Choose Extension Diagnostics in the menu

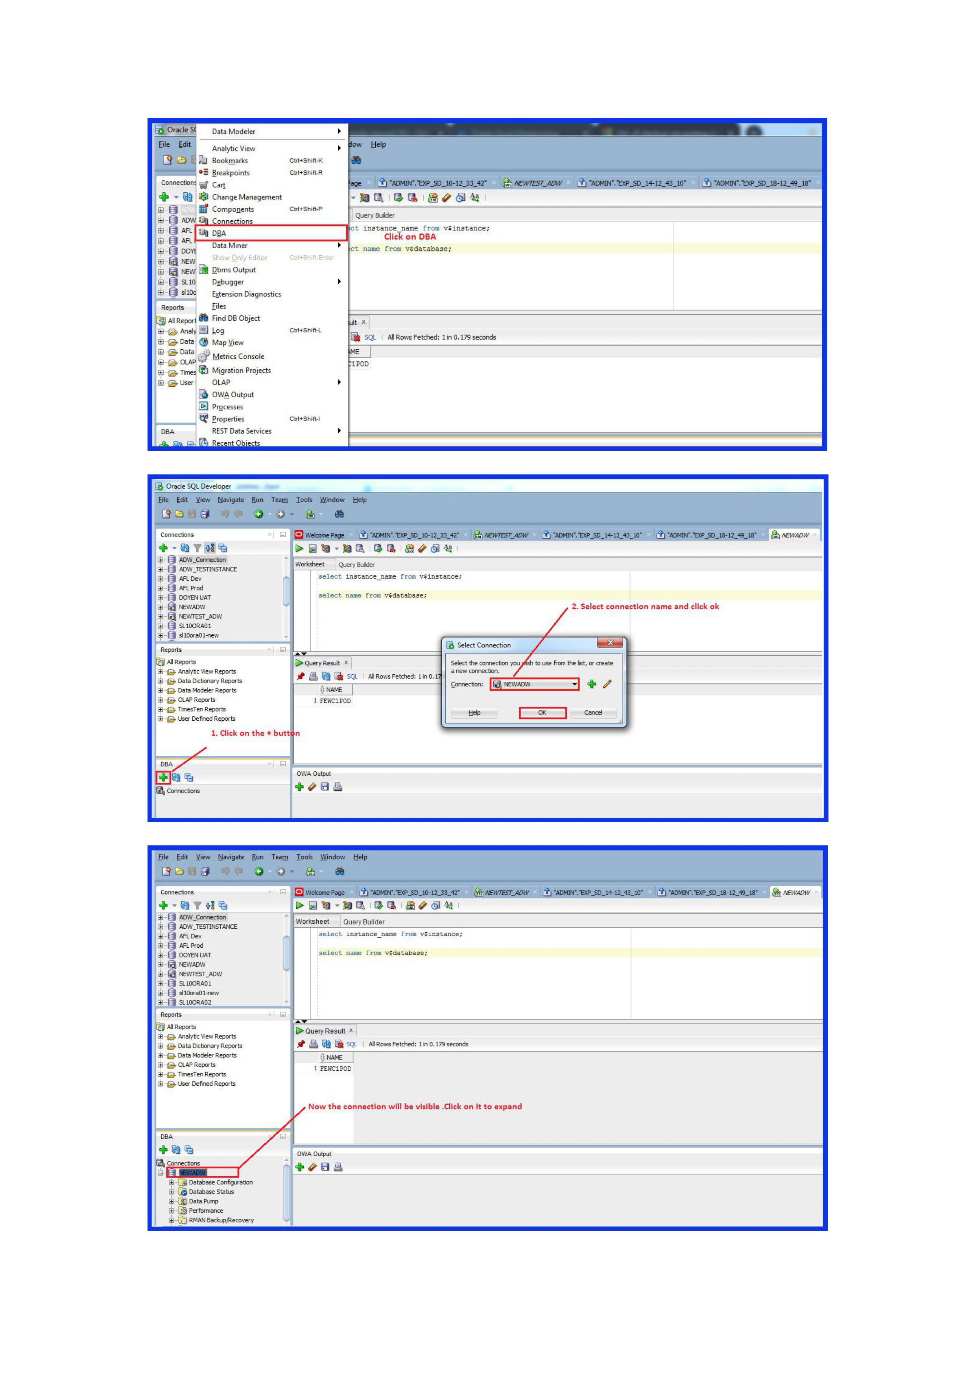(x=272, y=294)
